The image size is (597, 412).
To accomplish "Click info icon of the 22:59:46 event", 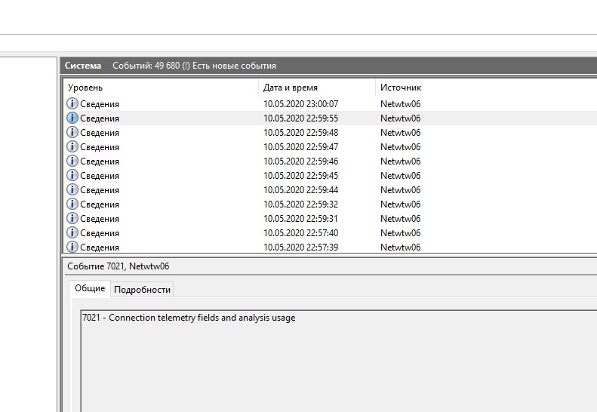I will pyautogui.click(x=72, y=161).
